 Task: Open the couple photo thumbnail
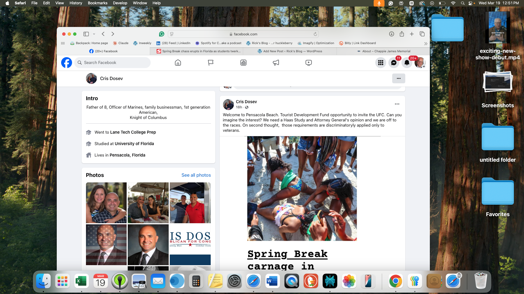106,203
